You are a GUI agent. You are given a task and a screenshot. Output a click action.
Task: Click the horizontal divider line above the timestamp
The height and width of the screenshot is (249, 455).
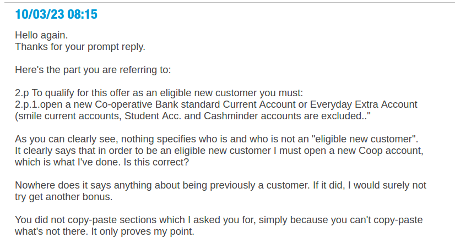[230, 3]
